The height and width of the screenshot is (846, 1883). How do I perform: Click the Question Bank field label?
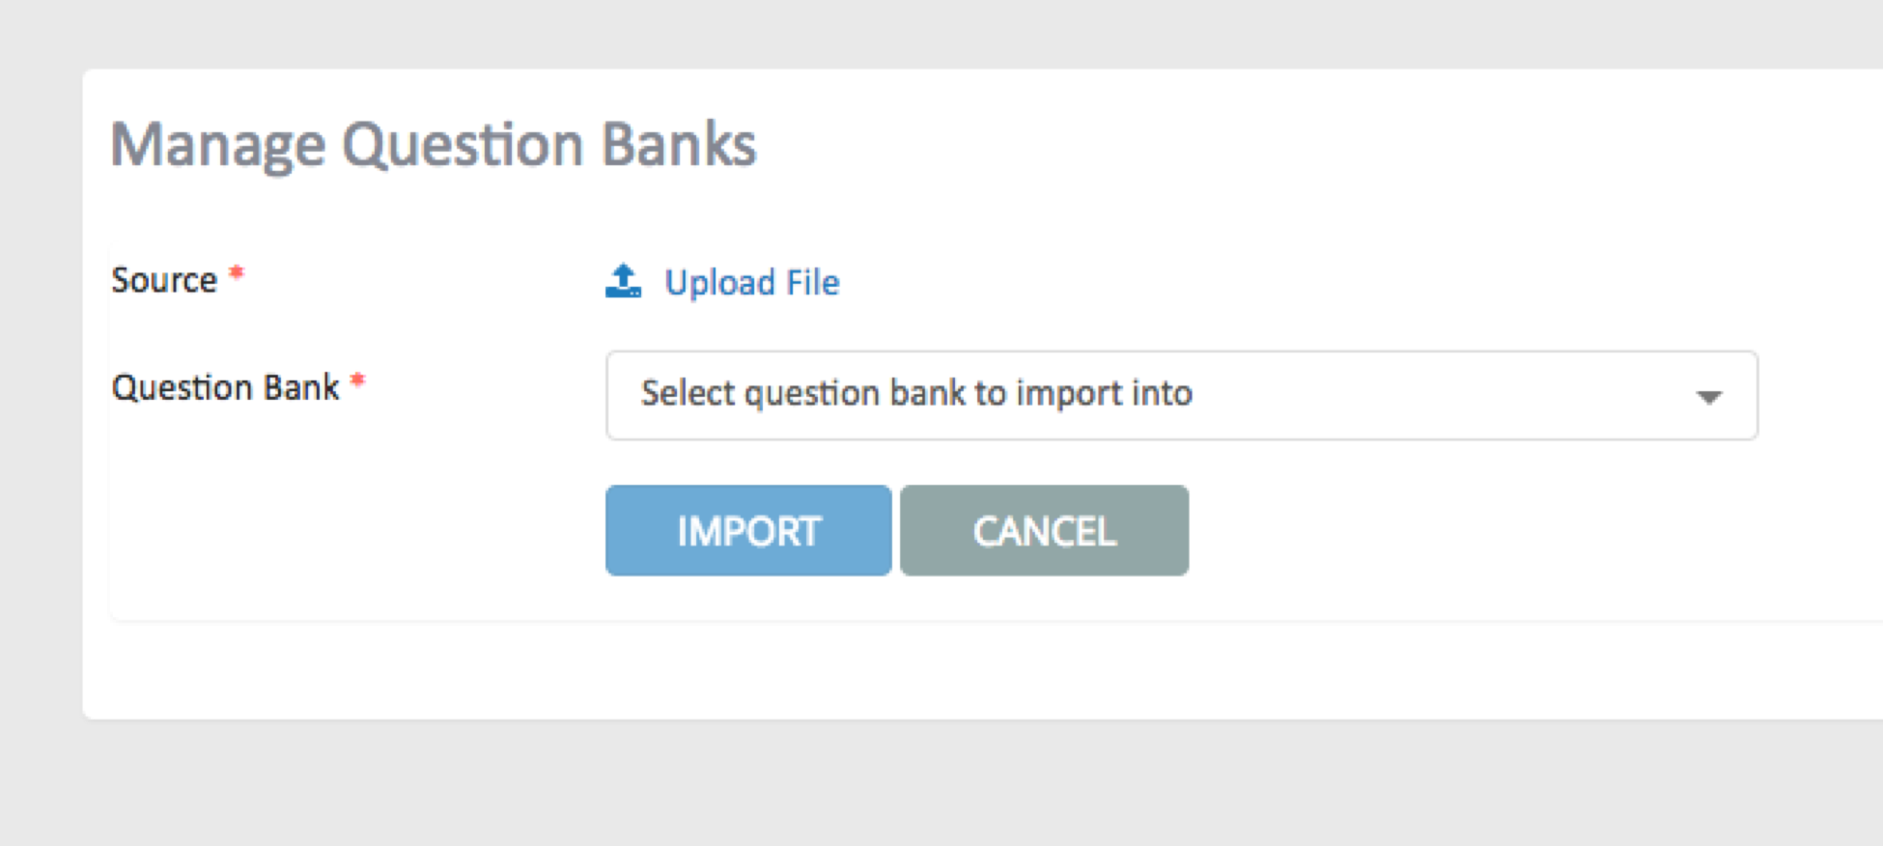[225, 387]
